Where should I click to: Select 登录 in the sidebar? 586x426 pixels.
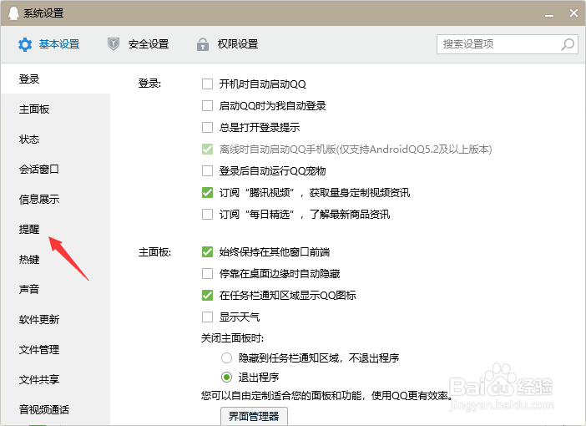coord(55,79)
